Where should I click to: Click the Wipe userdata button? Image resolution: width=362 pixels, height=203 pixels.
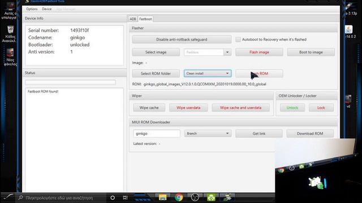[188, 108]
